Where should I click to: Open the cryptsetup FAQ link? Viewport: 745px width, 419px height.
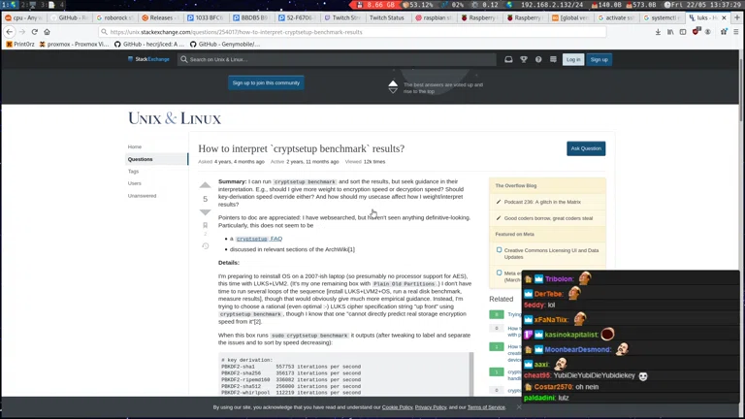[x=259, y=239]
